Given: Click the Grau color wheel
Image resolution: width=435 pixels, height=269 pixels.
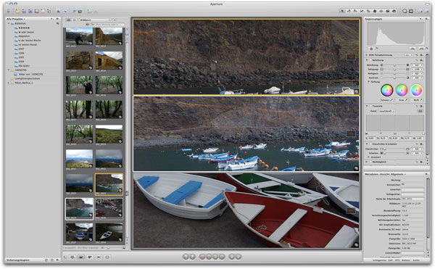Looking at the screenshot, I should [x=402, y=90].
